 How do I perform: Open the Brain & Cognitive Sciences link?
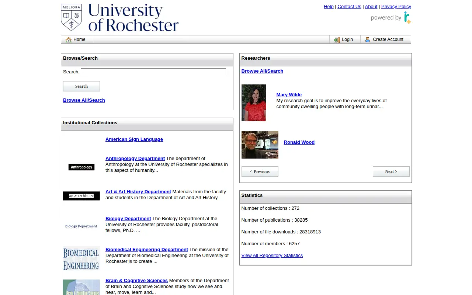136,281
